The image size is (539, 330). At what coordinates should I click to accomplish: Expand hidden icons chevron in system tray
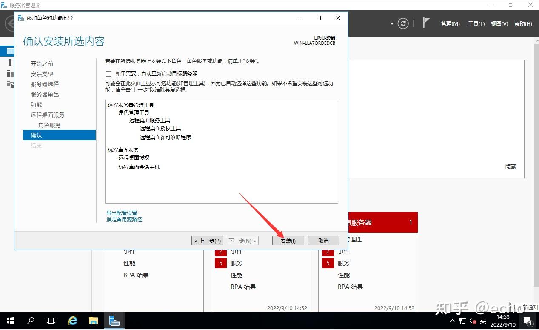click(x=452, y=321)
